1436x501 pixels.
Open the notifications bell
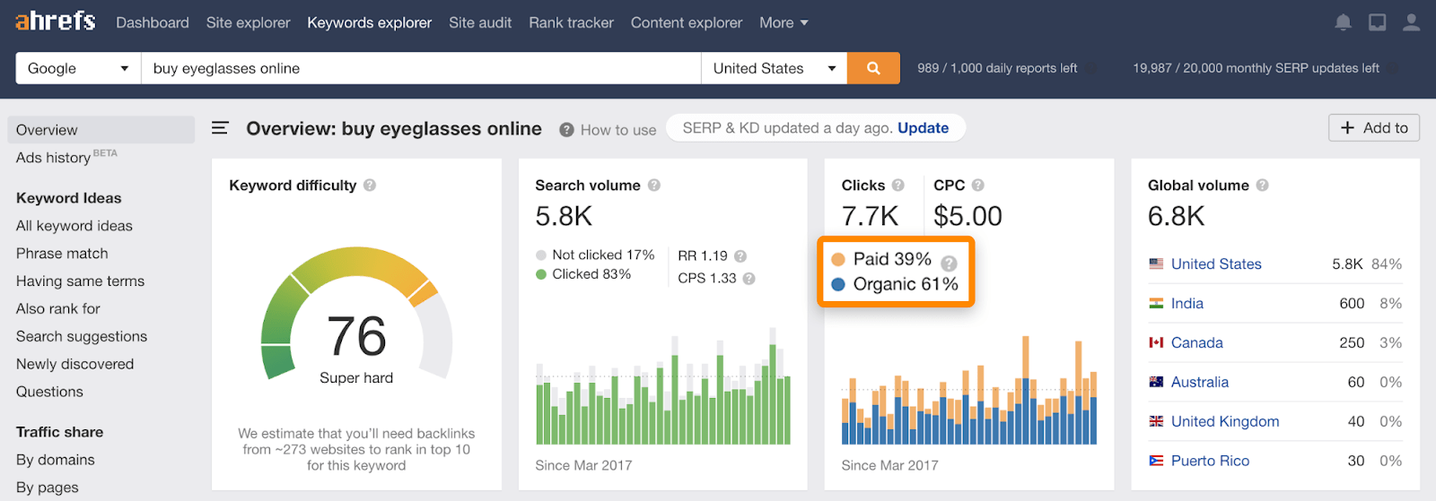[x=1343, y=22]
